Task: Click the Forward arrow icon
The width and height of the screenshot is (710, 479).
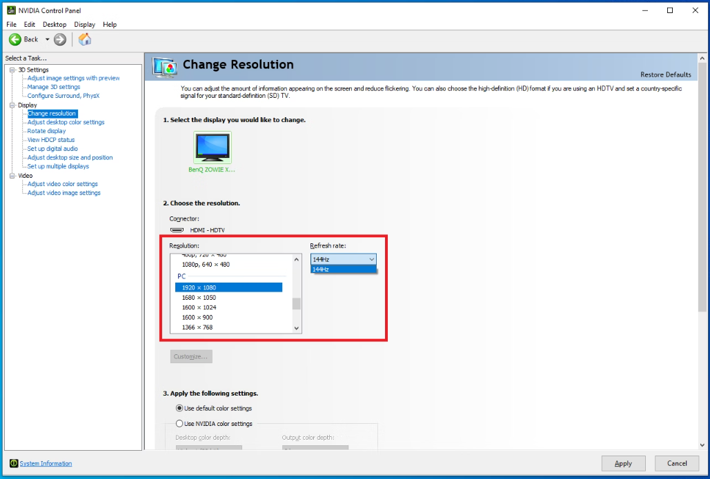Action: pyautogui.click(x=60, y=40)
